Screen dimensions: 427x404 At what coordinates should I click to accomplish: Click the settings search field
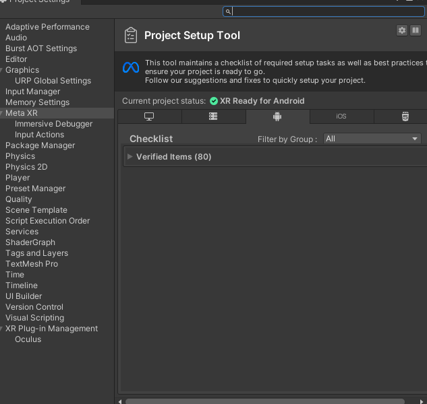327,11
